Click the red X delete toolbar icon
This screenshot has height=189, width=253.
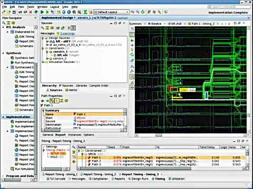coord(31,12)
